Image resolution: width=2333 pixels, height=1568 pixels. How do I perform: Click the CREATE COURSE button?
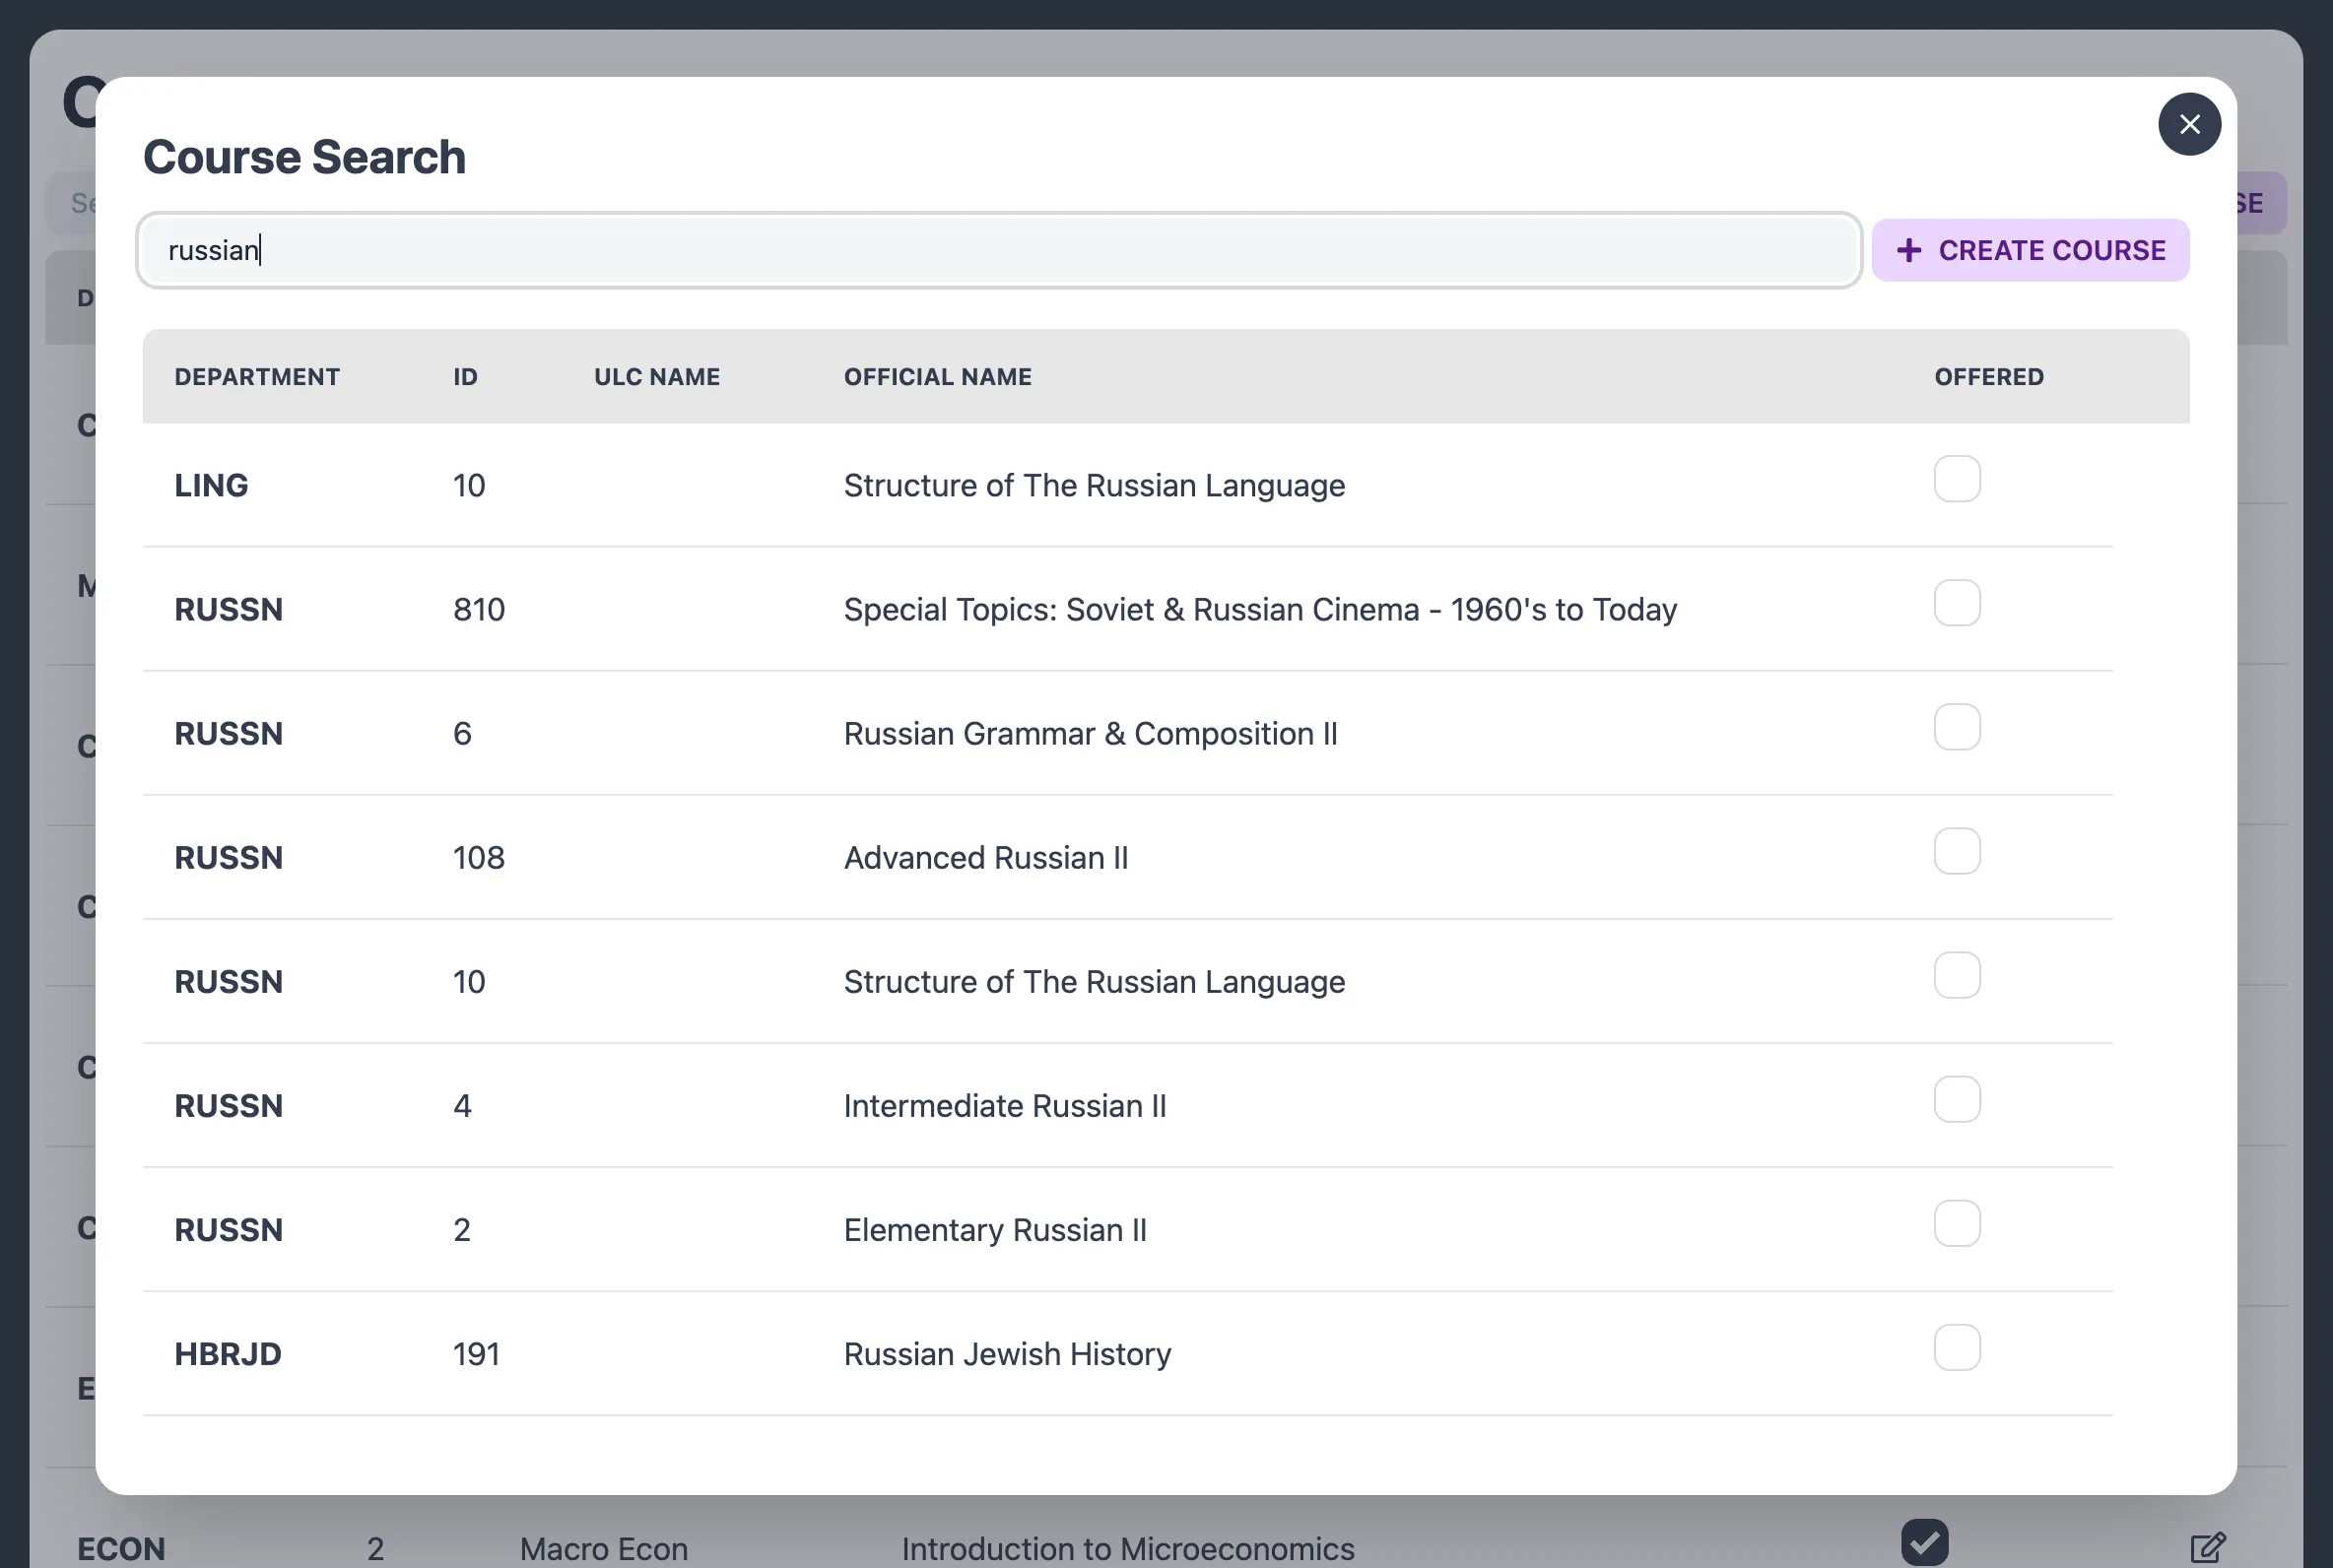[x=2030, y=250]
